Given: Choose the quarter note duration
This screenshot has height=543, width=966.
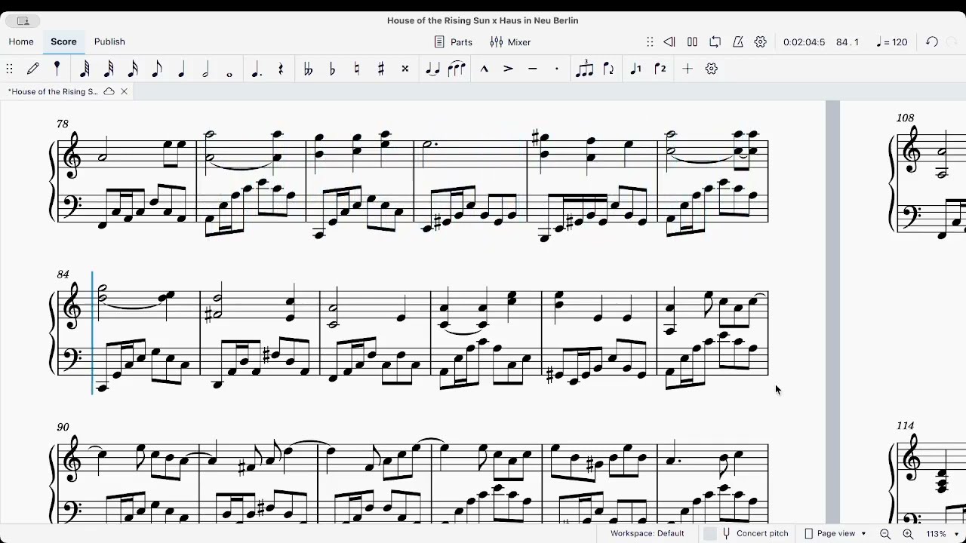Looking at the screenshot, I should [x=181, y=69].
